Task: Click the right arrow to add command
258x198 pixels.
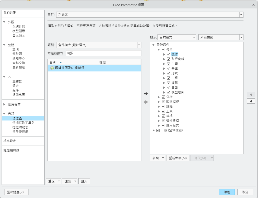Action: click(146, 94)
